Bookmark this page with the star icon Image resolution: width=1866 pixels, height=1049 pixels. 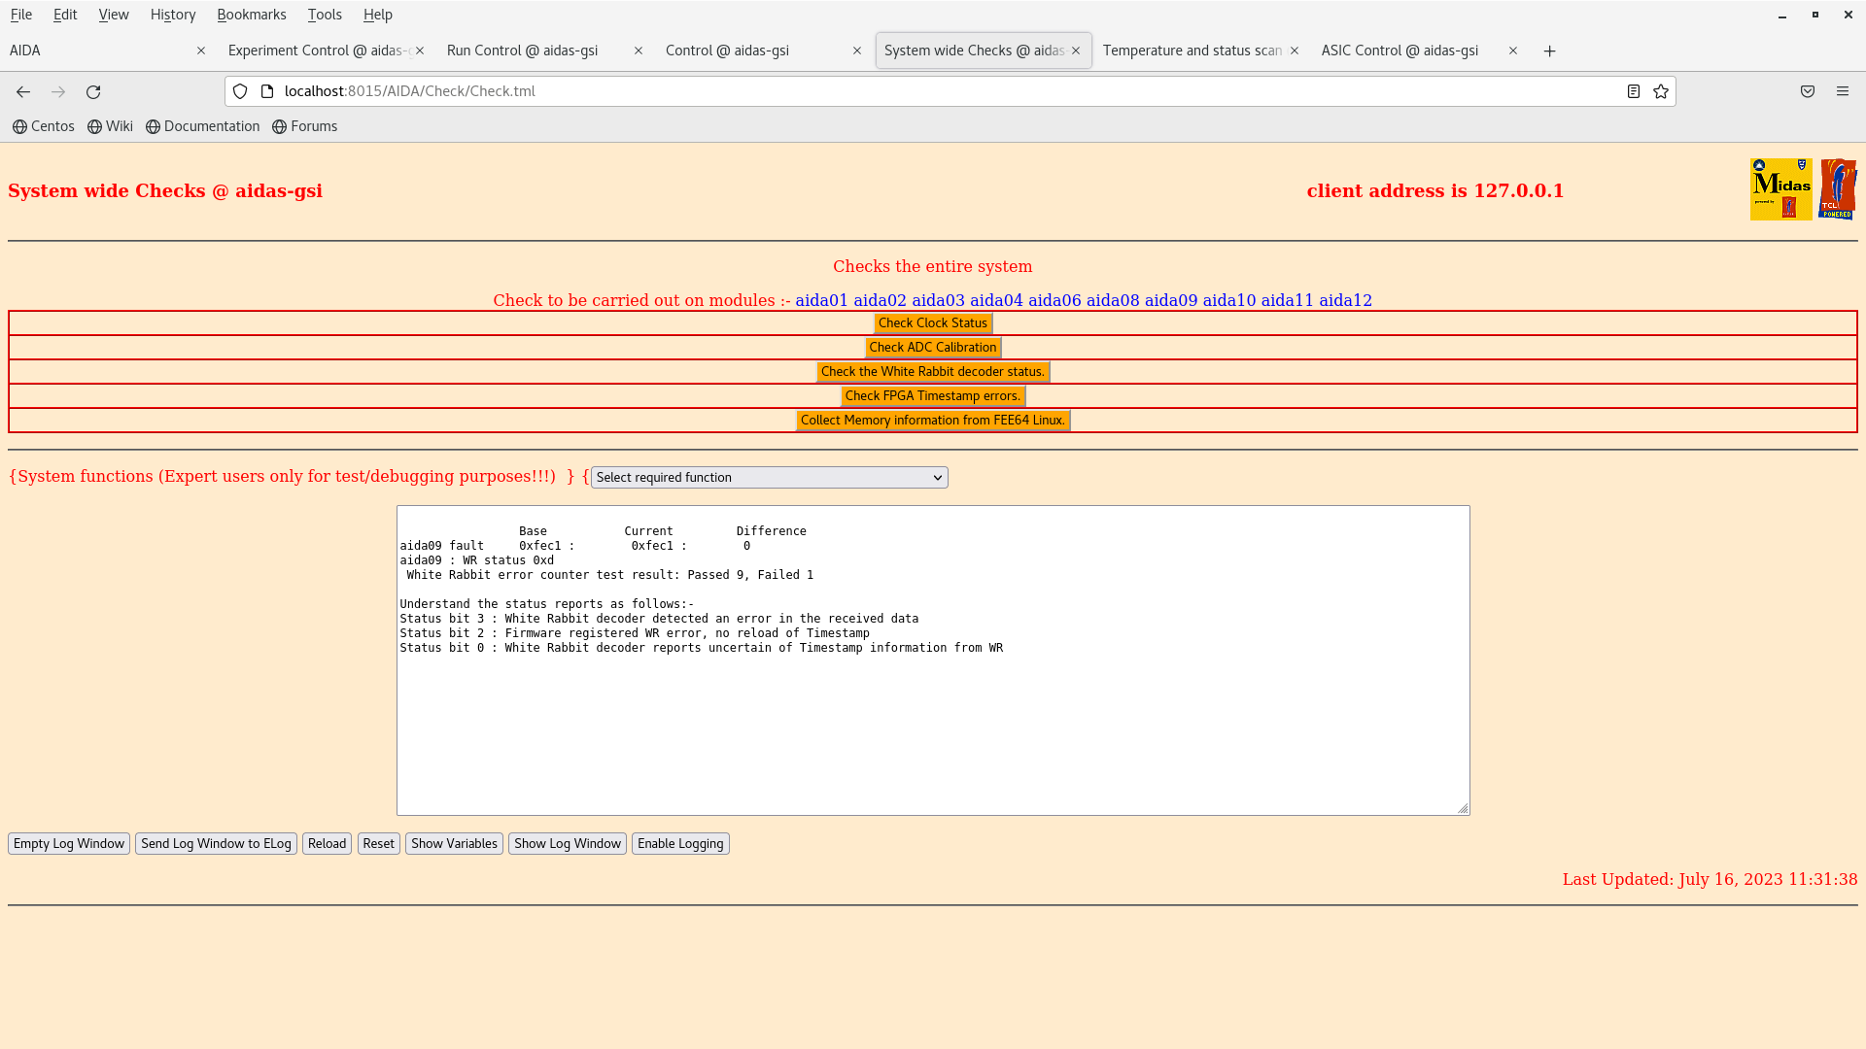[1661, 91]
